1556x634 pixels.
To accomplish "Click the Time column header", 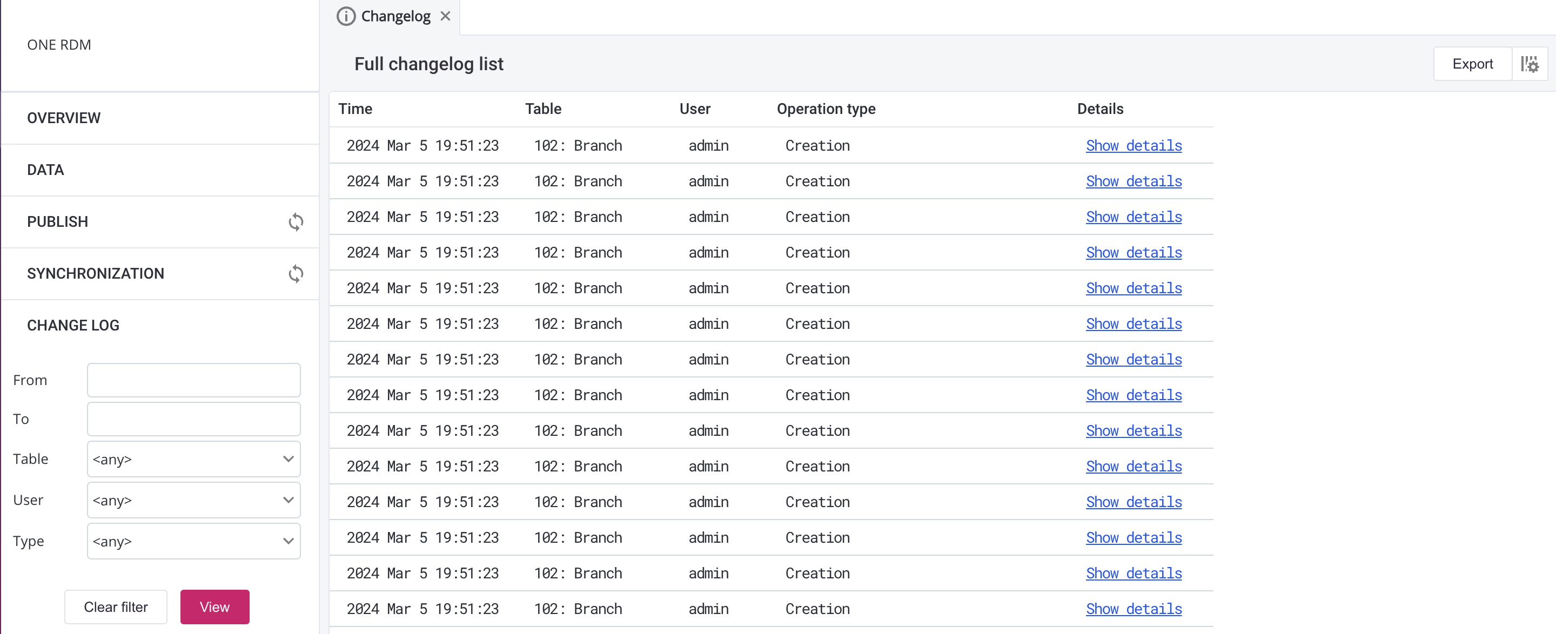I will pyautogui.click(x=355, y=109).
